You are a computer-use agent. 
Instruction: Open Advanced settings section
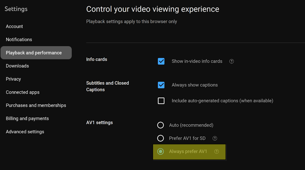(x=25, y=132)
